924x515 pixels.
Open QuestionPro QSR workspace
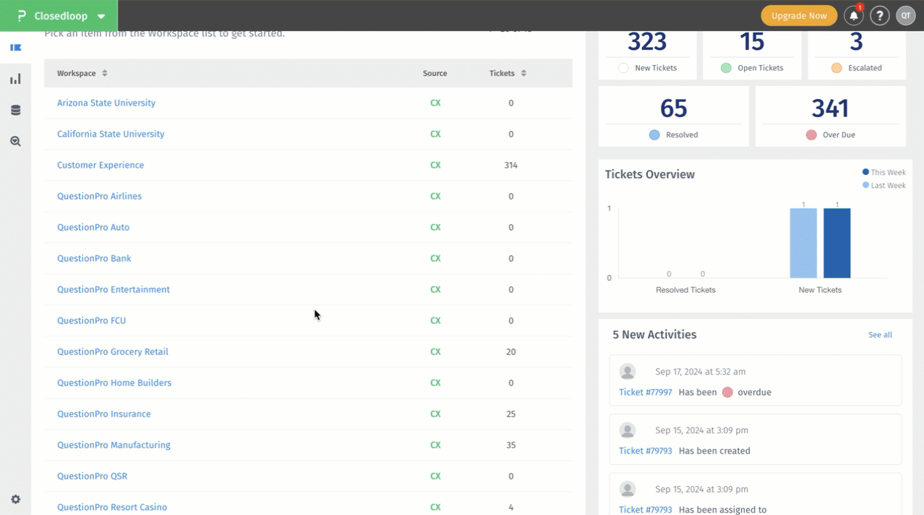point(92,476)
